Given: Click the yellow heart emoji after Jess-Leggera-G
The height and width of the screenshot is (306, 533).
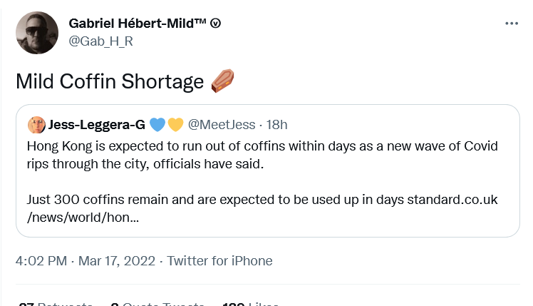Looking at the screenshot, I should (175, 125).
